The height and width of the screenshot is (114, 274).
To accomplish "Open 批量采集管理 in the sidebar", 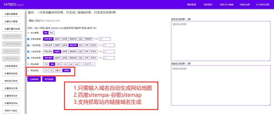I will tap(11, 14).
